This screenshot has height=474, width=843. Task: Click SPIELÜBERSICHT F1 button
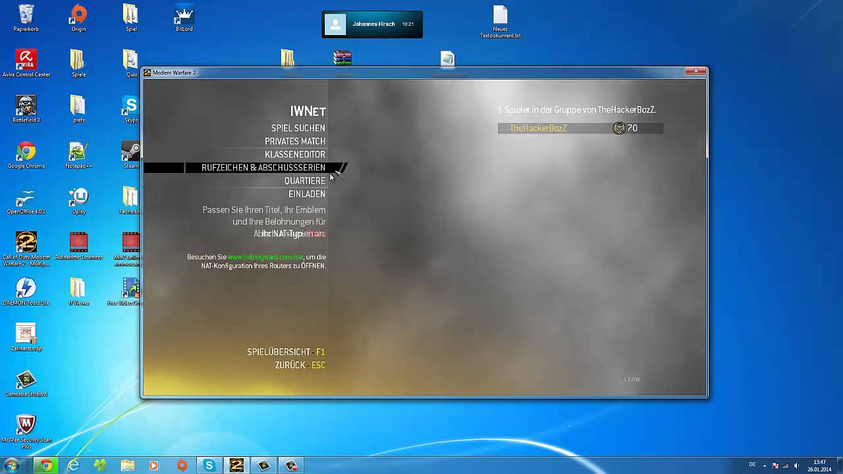(286, 352)
